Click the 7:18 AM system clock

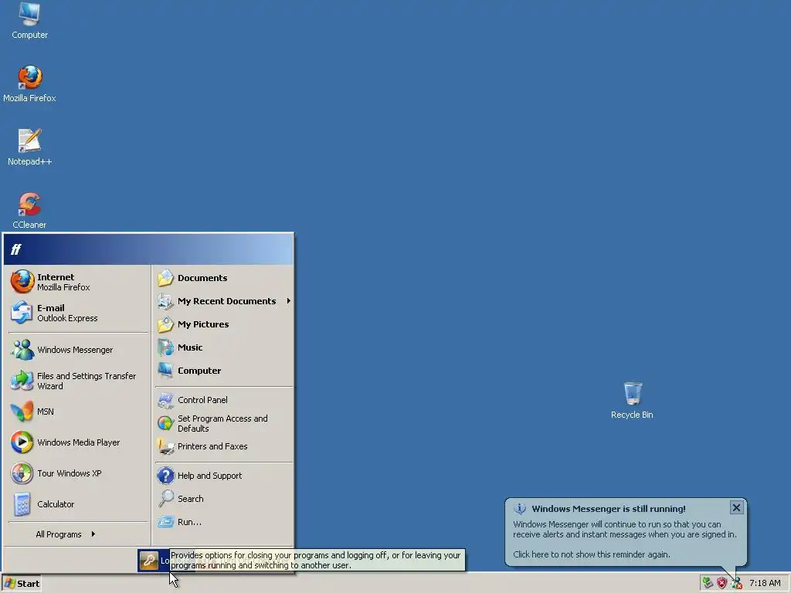click(765, 583)
